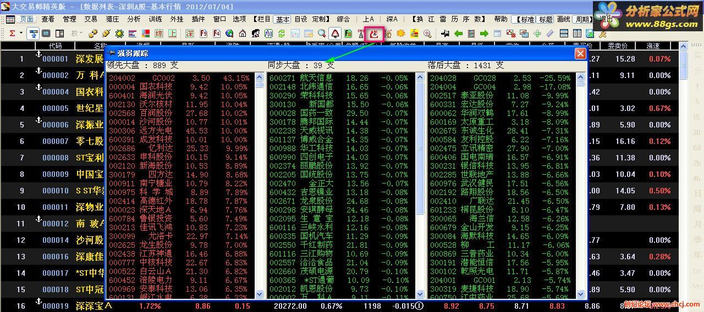The height and width of the screenshot is (312, 704).
Task: Click the globe search icon
Action: pyautogui.click(x=229, y=34)
